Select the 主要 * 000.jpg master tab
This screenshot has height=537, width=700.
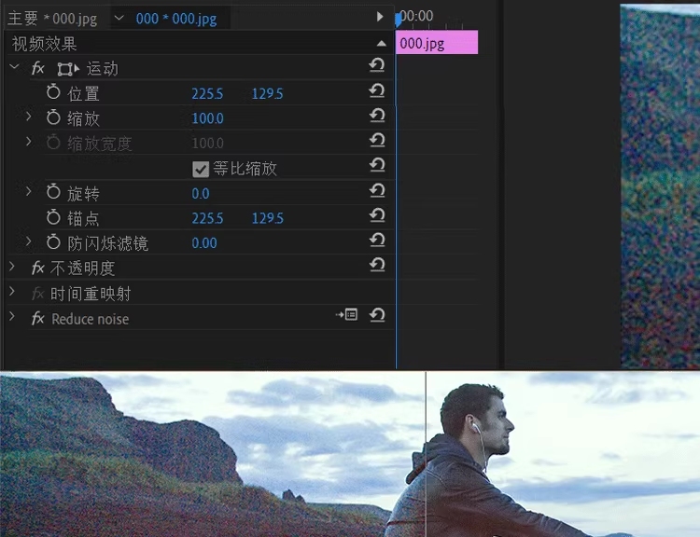(52, 18)
